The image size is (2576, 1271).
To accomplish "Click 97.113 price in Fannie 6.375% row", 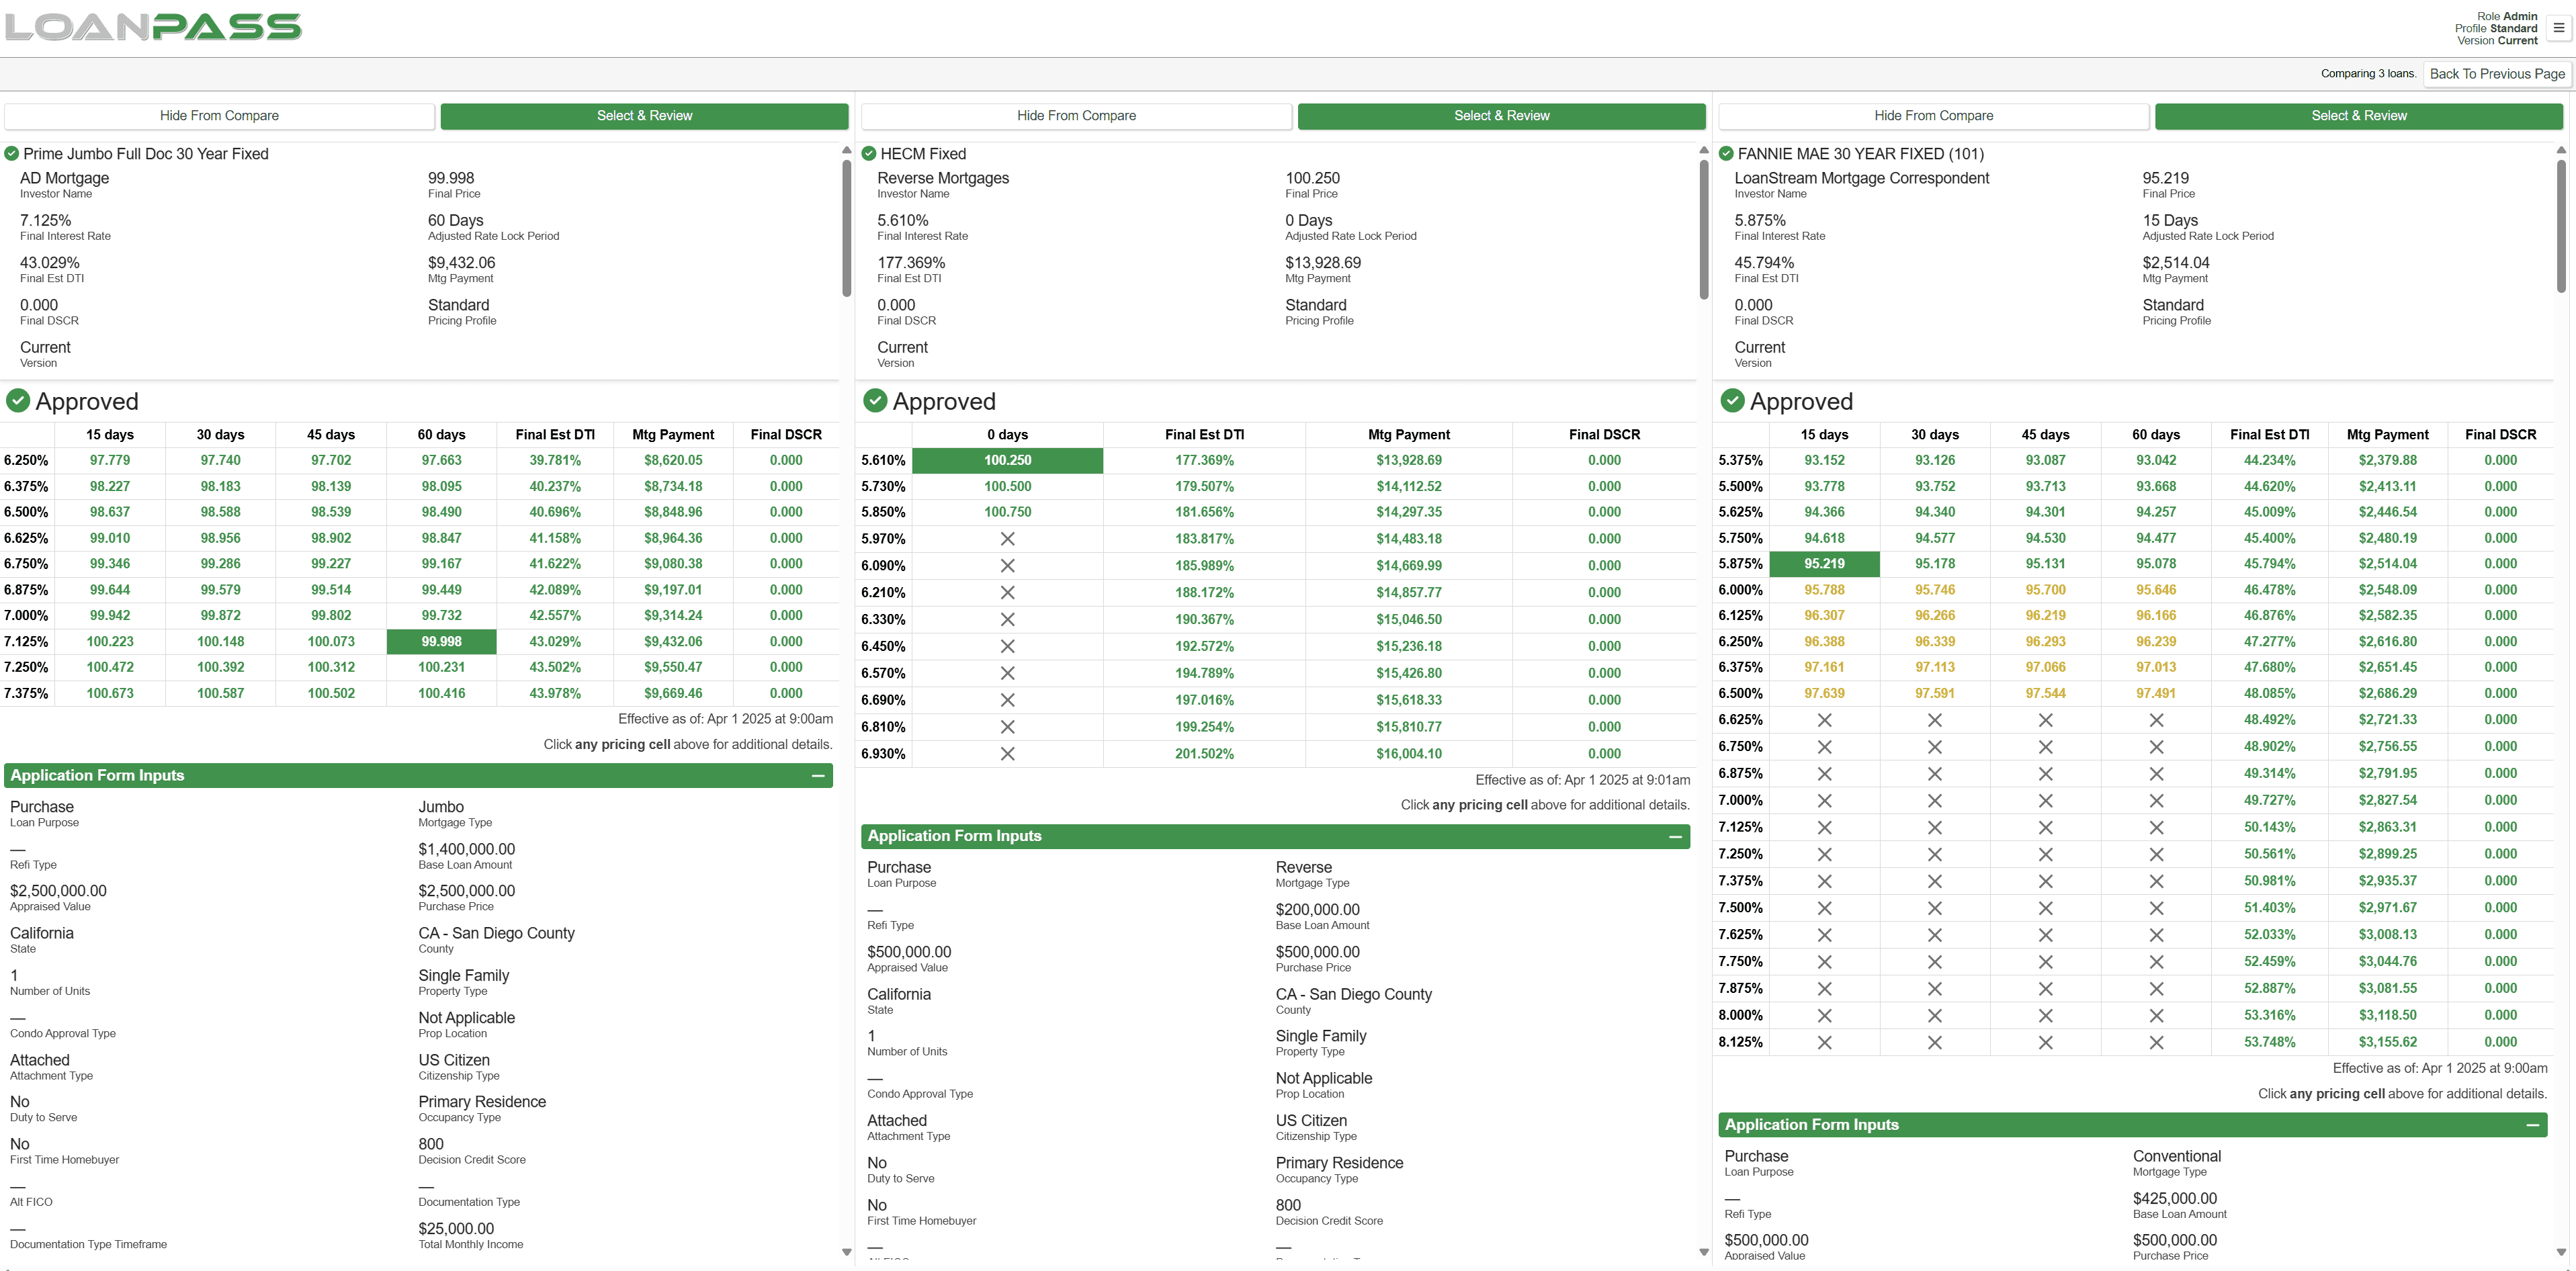I will pos(1935,668).
